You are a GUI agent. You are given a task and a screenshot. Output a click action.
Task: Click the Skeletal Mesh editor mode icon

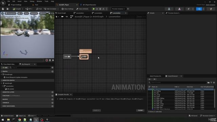coord(179,9)
